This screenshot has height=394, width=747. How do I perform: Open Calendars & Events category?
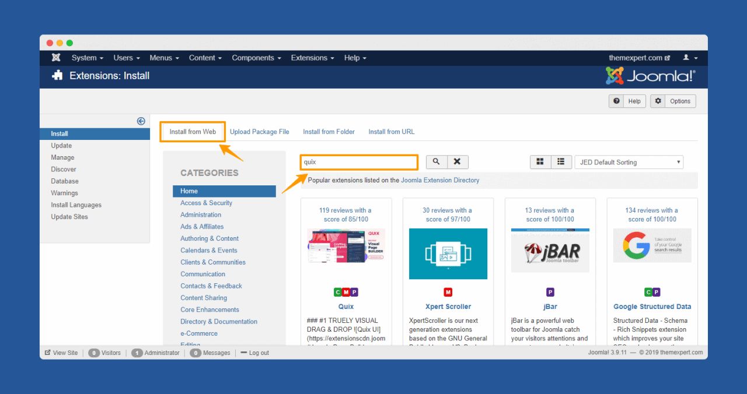[209, 250]
